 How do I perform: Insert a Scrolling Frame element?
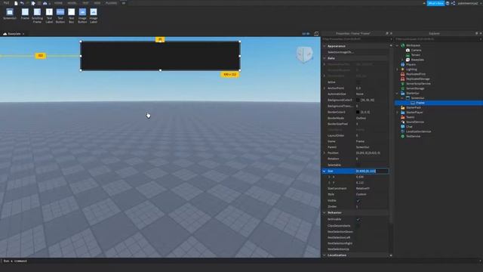37,15
